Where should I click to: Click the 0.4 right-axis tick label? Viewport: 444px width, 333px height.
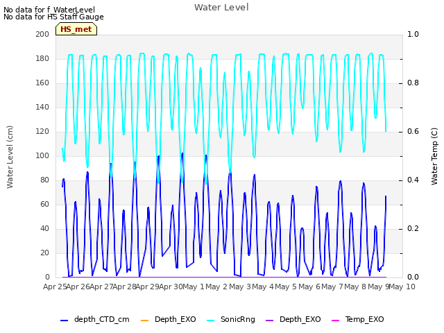[413, 180]
